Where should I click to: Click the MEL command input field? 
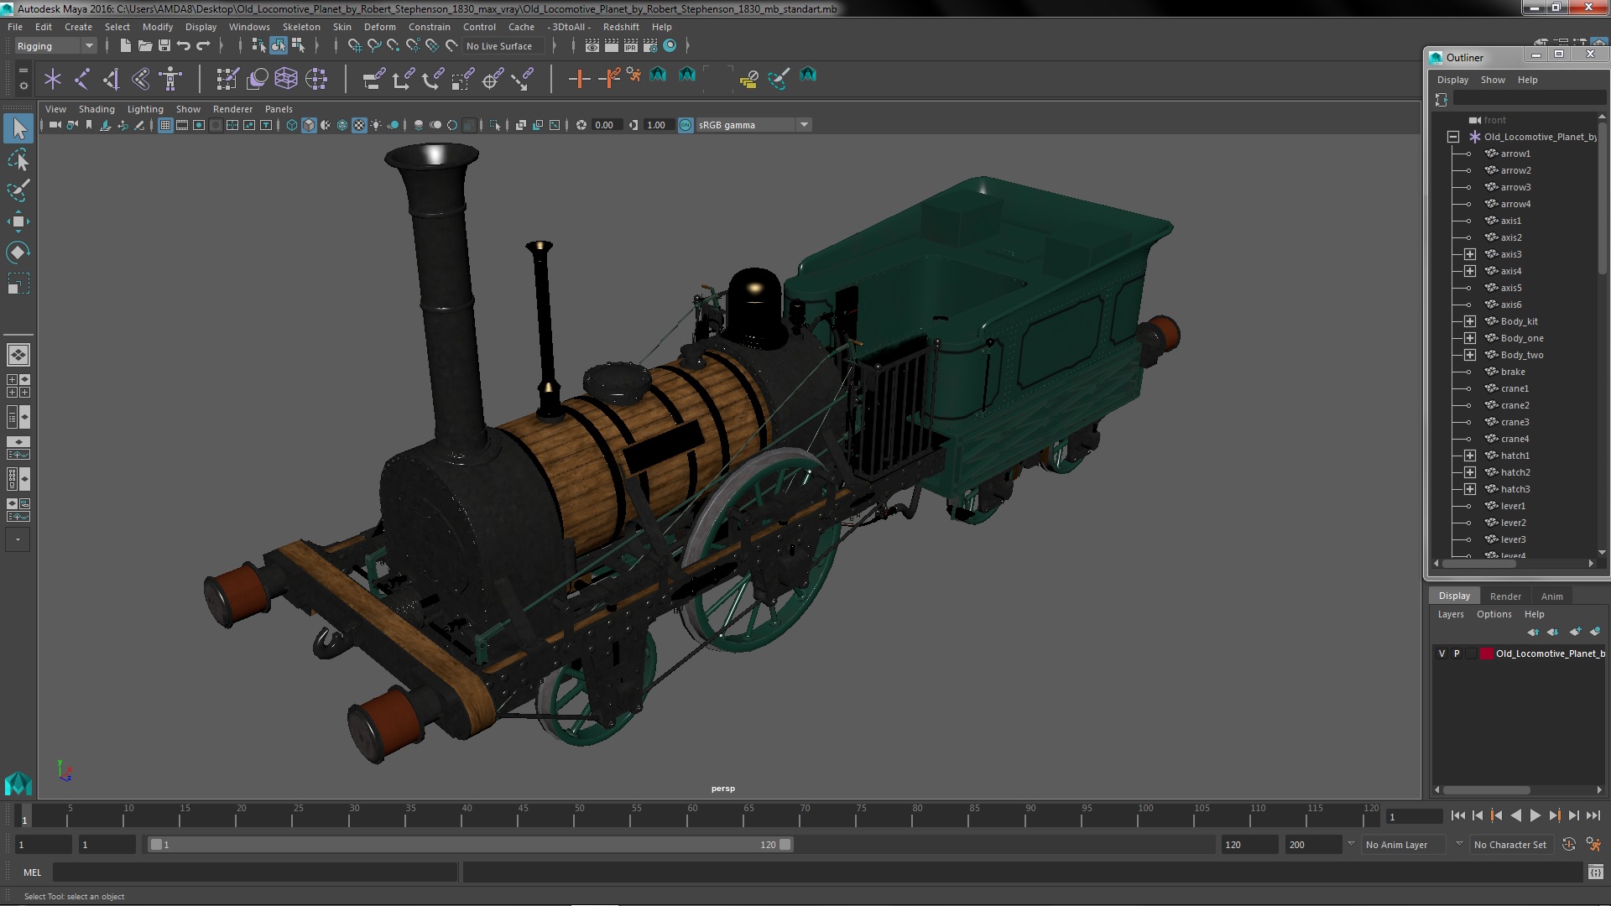256,872
